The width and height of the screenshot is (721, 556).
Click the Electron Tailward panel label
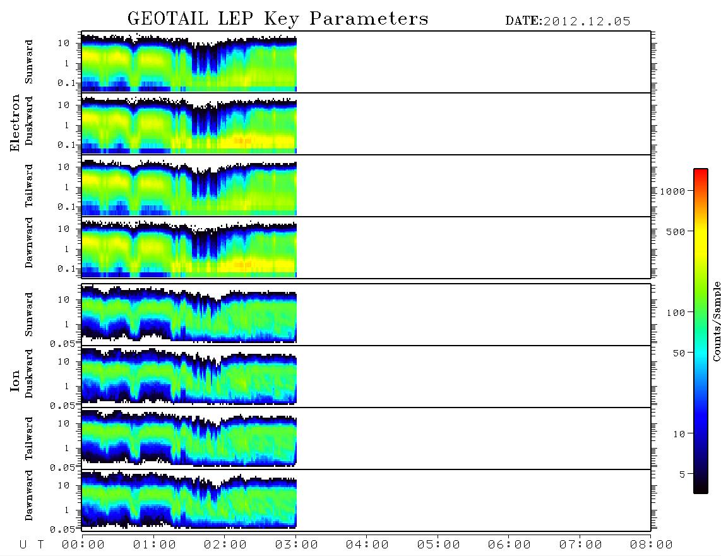pyautogui.click(x=29, y=186)
